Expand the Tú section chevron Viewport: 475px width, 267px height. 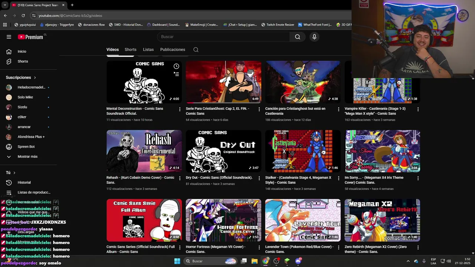14,173
